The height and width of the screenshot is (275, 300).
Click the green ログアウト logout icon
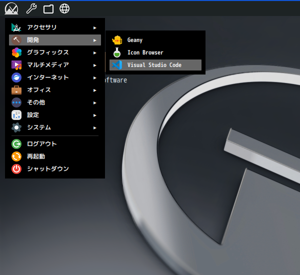point(16,144)
